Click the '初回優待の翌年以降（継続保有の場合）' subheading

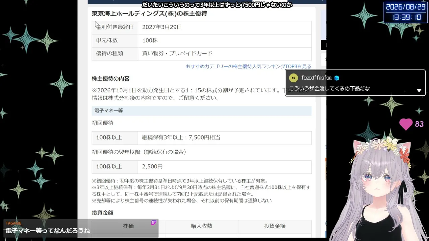pyautogui.click(x=139, y=152)
